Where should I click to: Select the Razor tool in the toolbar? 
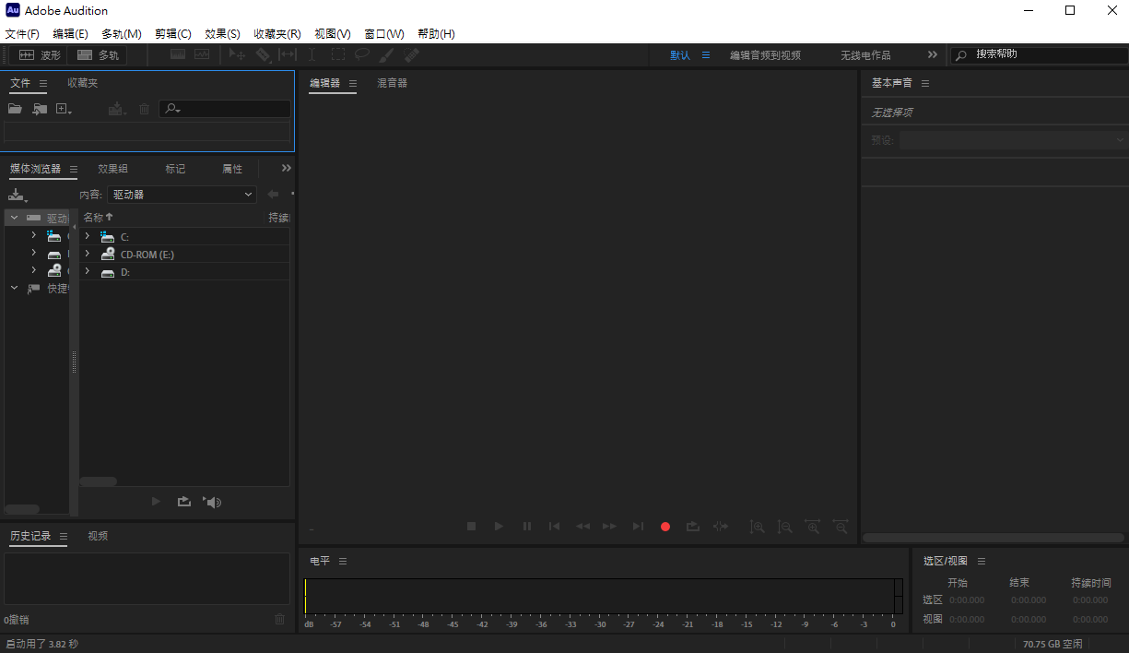point(263,55)
